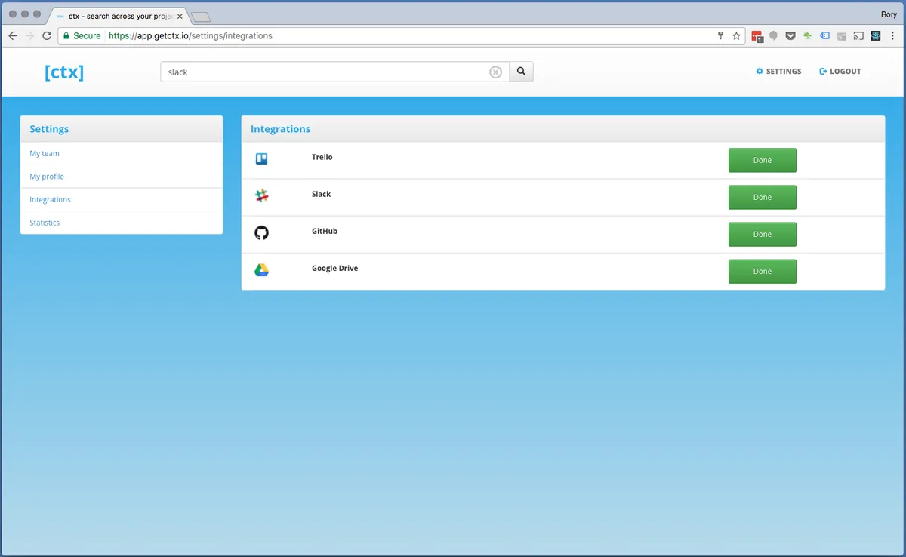Viewport: 906px width, 557px height.
Task: Go home via the [ctx] logo
Action: pyautogui.click(x=64, y=72)
